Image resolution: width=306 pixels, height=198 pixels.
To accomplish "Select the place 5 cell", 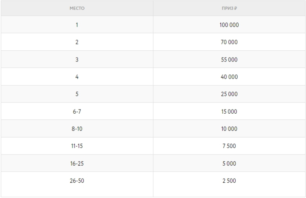I will point(77,94).
